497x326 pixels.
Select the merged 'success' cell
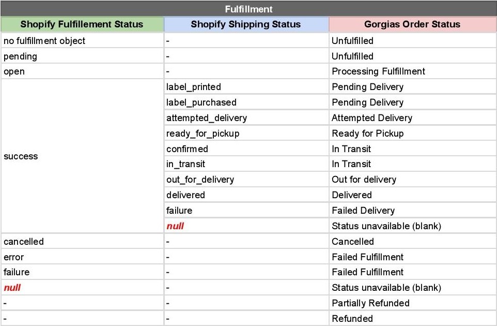click(82, 156)
